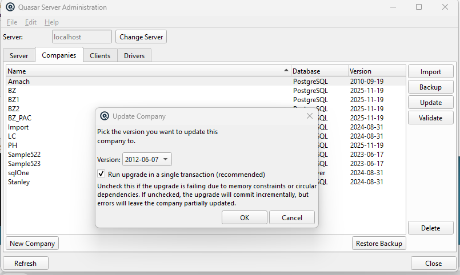Open the Version dropdown showing 2012-06-07
The width and height of the screenshot is (460, 275).
click(x=147, y=159)
